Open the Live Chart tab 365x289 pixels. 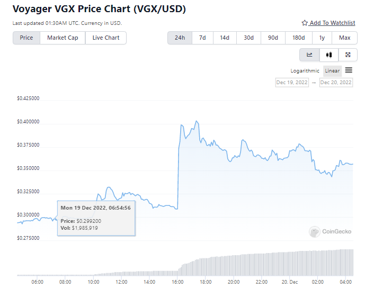(x=106, y=38)
